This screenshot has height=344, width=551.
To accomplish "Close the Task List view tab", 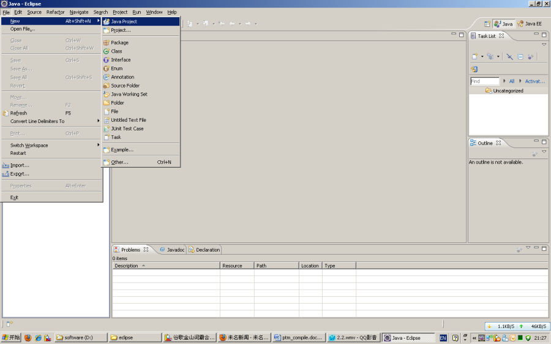I will point(501,36).
